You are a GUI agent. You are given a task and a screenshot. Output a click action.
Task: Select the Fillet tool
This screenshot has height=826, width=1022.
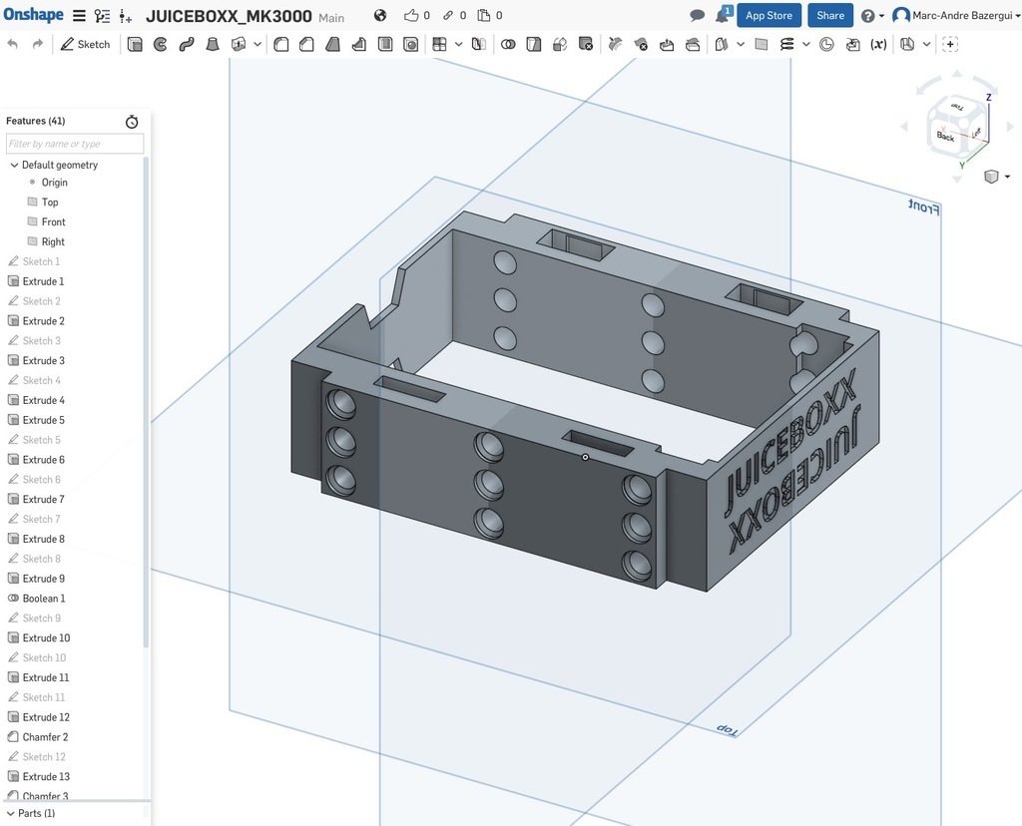(280, 44)
